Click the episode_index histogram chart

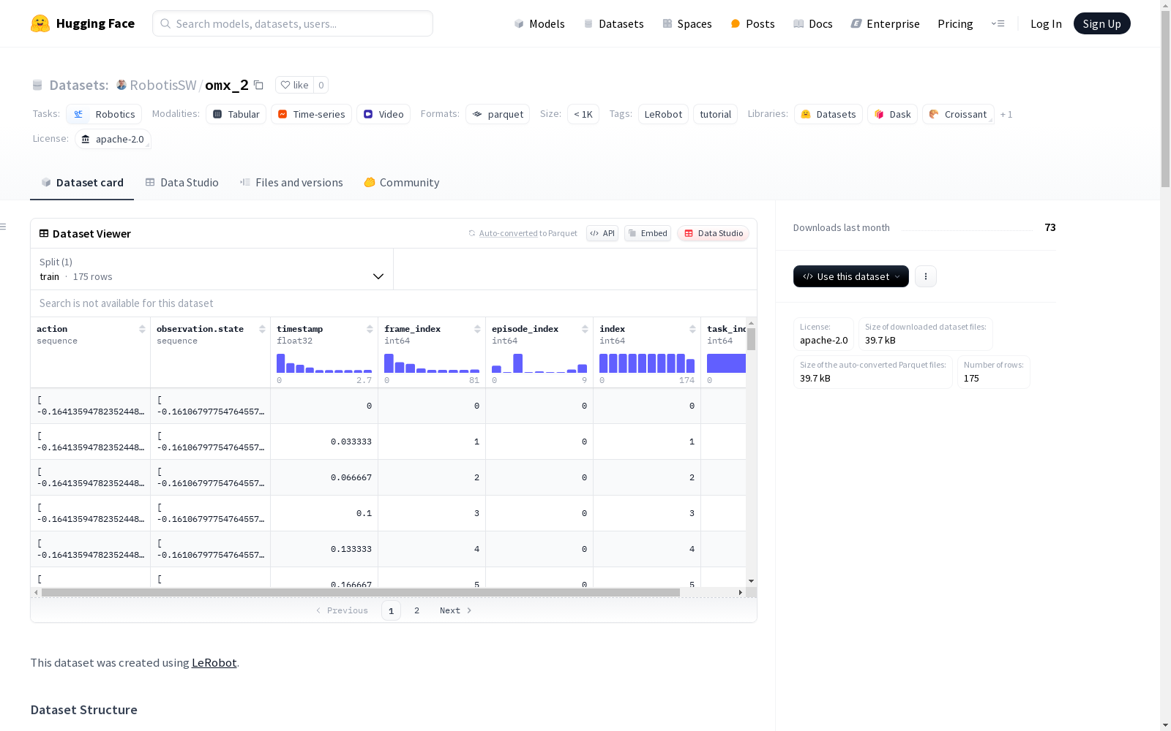pyautogui.click(x=539, y=363)
